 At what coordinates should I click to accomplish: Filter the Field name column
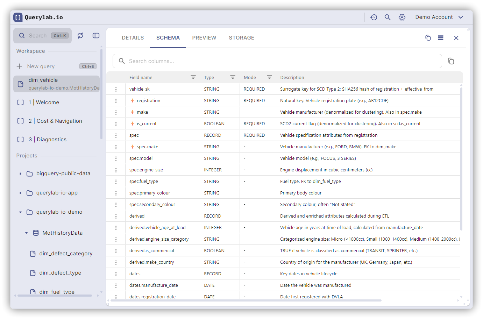pos(193,77)
